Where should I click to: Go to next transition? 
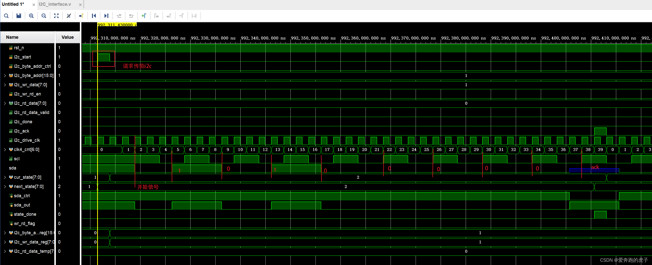click(x=131, y=16)
